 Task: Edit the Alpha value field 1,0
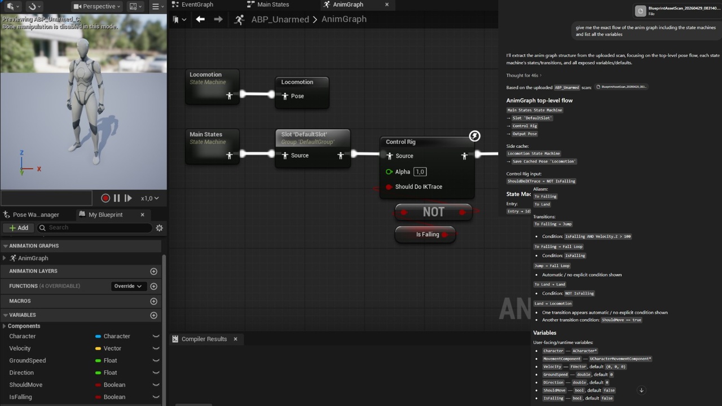tap(420, 172)
